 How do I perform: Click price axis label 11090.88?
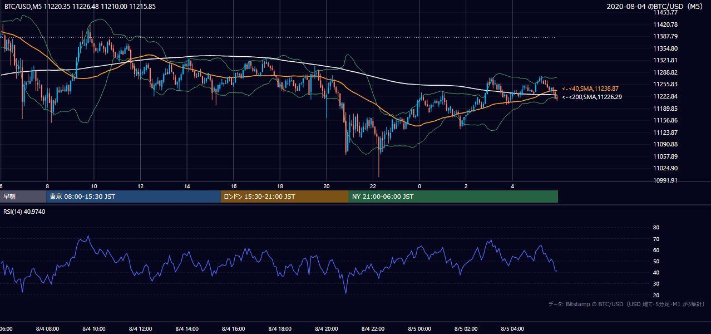pos(665,144)
